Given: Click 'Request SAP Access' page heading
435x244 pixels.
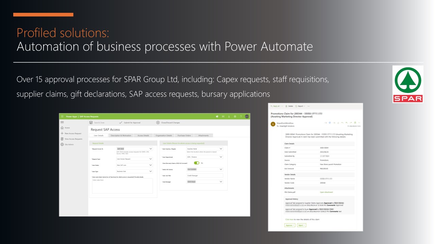Looking at the screenshot, I should (105, 129).
